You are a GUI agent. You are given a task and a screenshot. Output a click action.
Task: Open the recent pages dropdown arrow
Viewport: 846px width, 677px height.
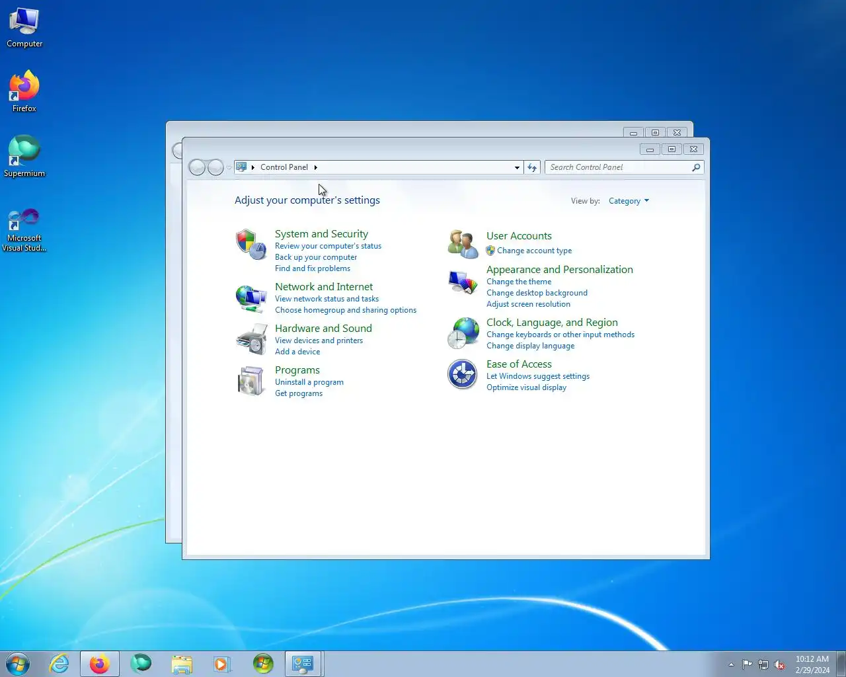(229, 168)
